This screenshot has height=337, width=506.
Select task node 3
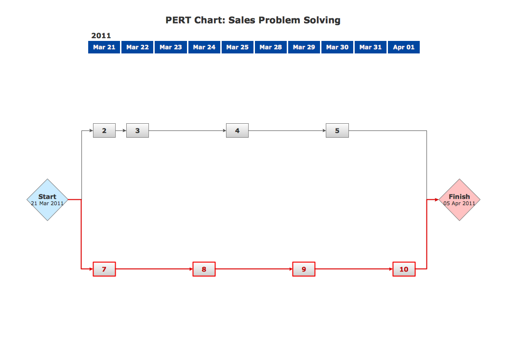137,130
